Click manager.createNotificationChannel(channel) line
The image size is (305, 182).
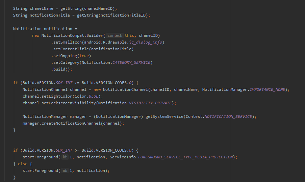click(x=73, y=123)
